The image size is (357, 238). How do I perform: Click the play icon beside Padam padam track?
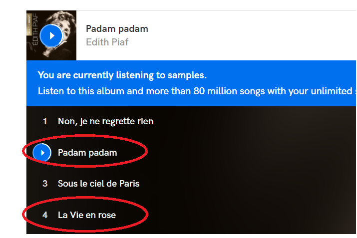click(42, 152)
